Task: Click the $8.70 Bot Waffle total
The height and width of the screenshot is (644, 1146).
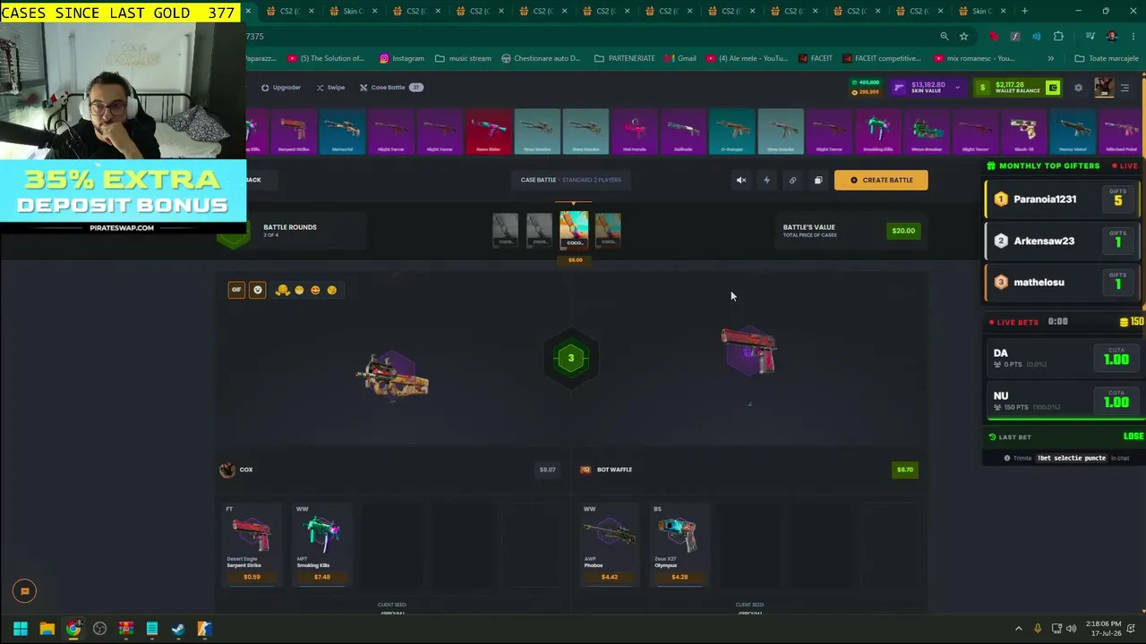Action: point(905,470)
